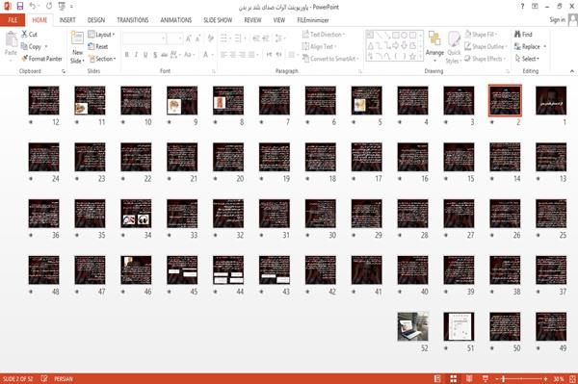Open the VIEW tab
The height and width of the screenshot is (384, 578).
[x=279, y=20]
